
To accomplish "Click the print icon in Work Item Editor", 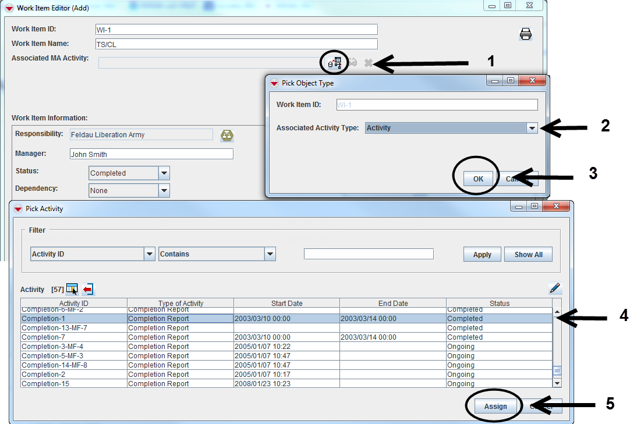I will click(x=526, y=34).
